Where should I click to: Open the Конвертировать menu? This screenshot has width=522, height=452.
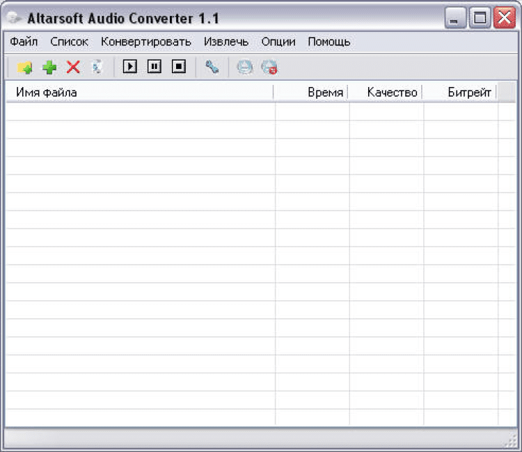tap(146, 42)
